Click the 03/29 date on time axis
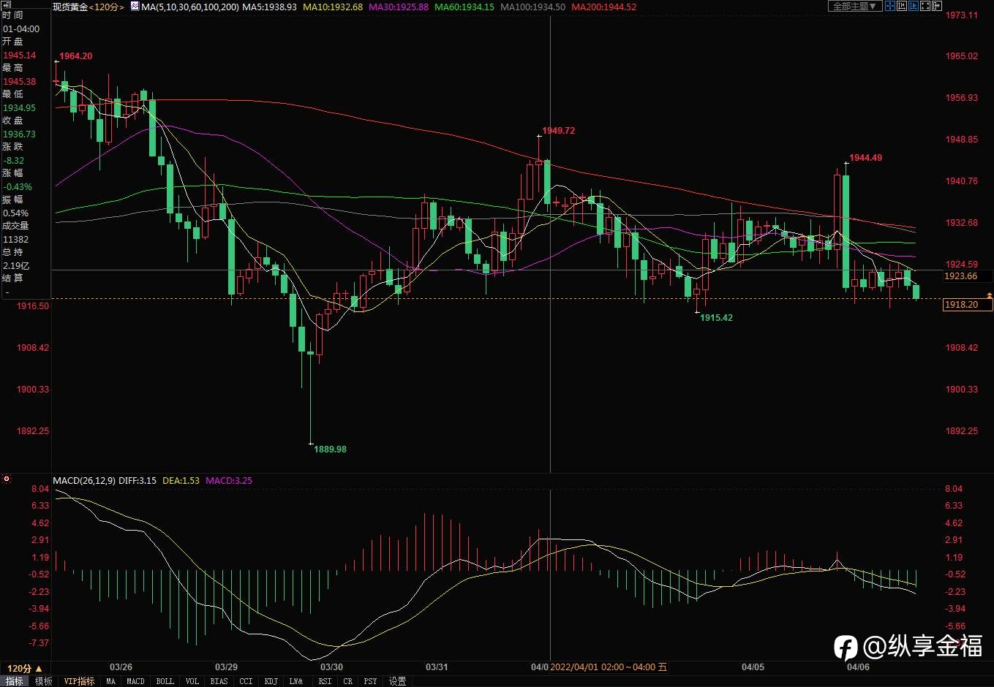Image resolution: width=994 pixels, height=687 pixels. point(227,667)
